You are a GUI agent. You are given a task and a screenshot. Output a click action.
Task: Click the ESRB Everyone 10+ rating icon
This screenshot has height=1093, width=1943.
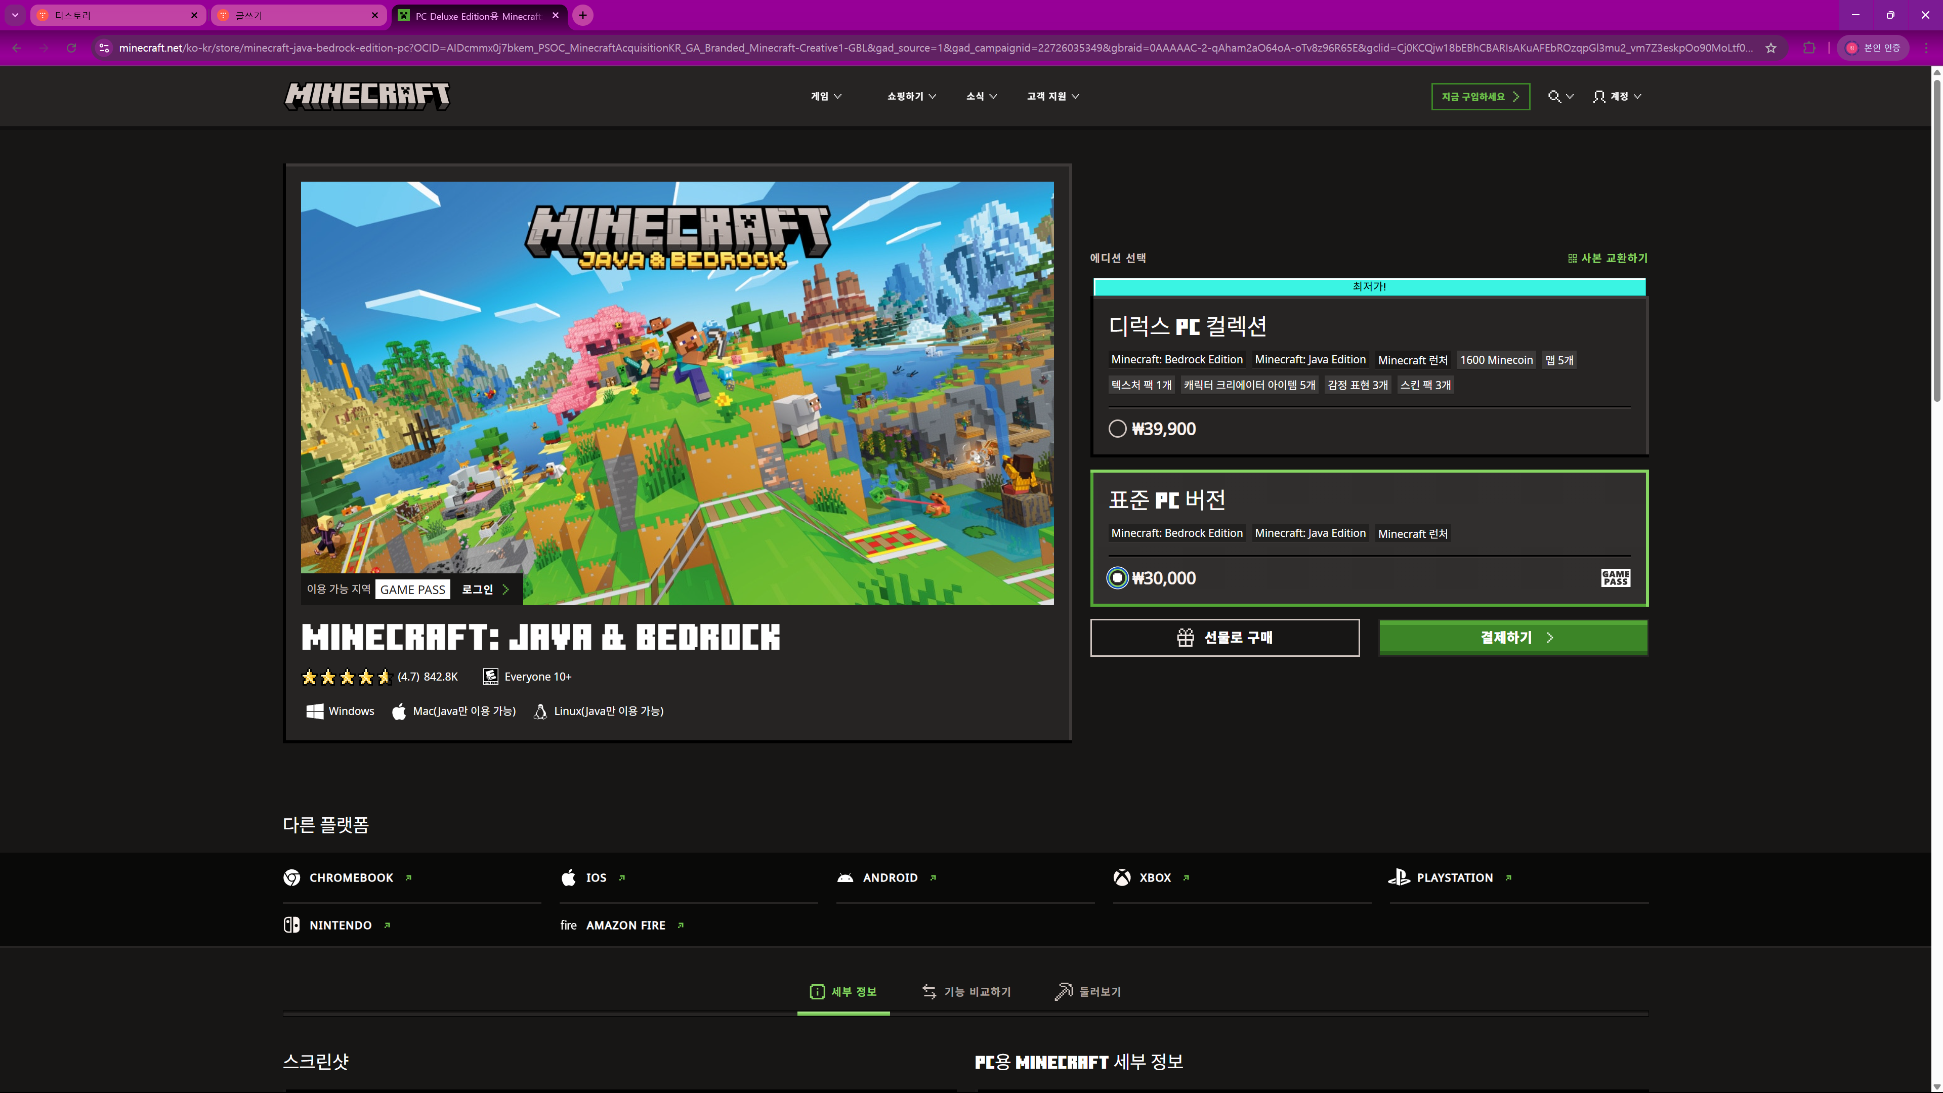point(490,677)
